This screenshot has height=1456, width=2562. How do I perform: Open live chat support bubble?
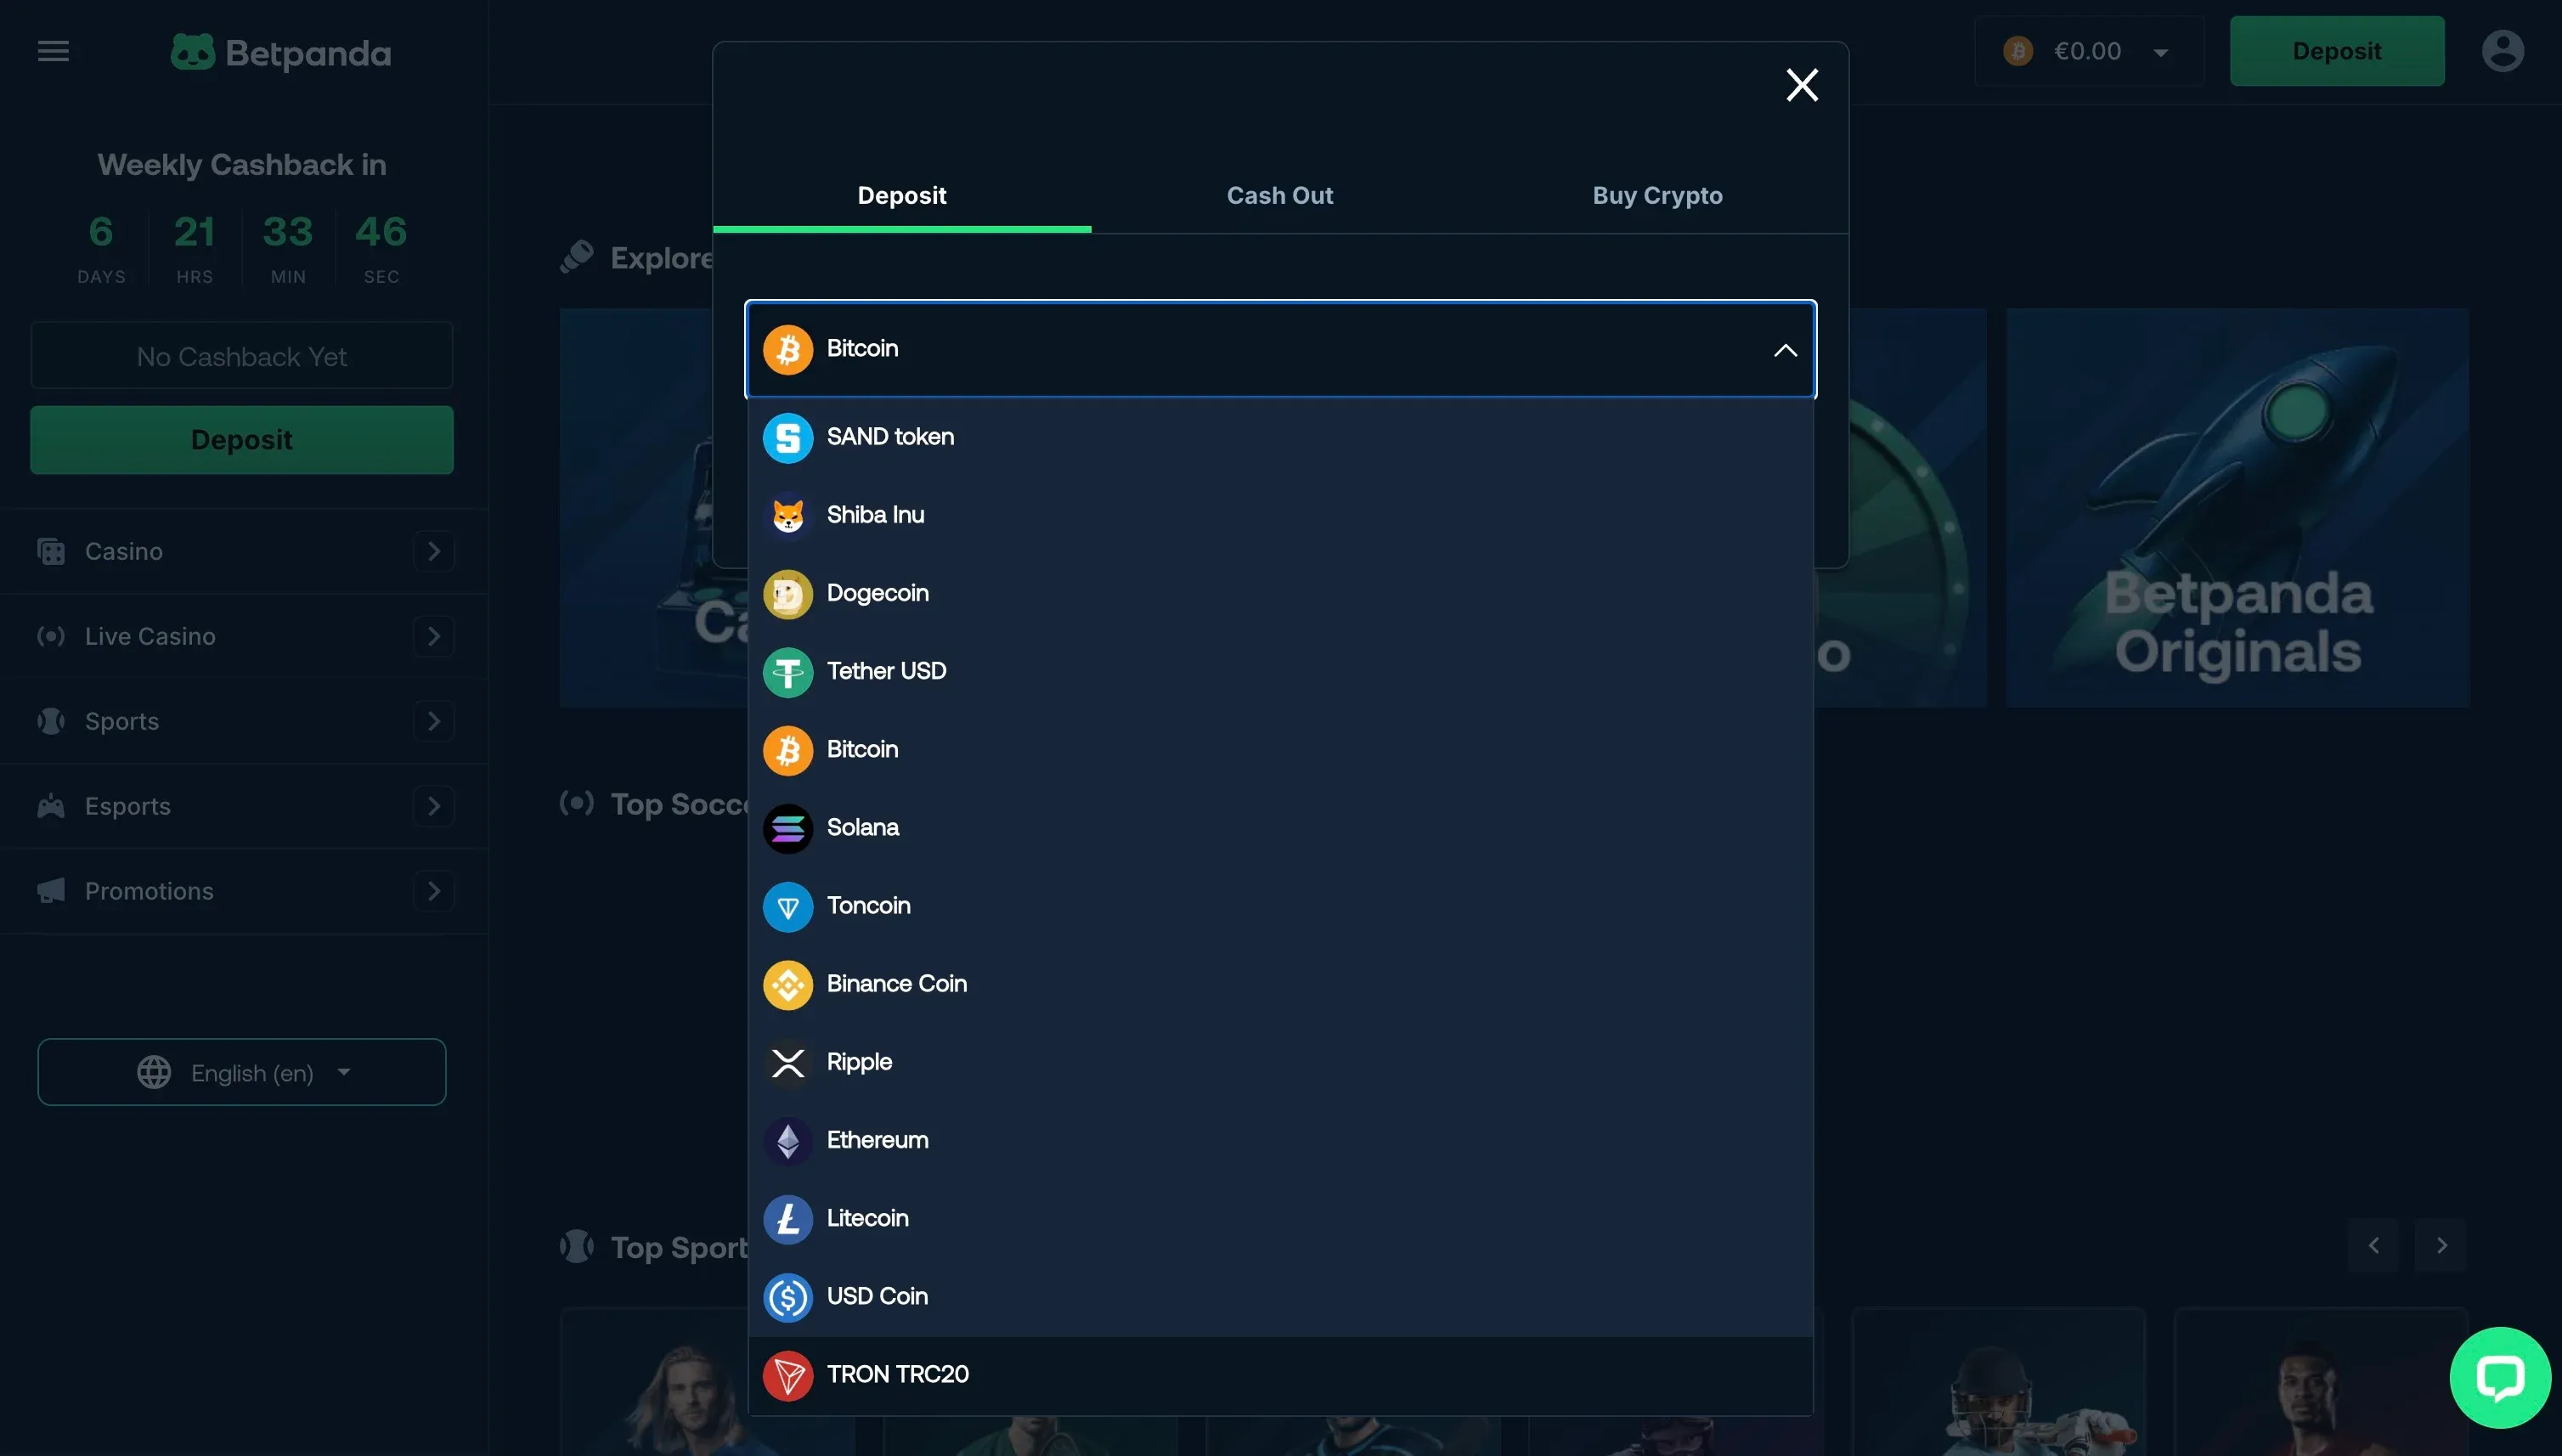pos(2499,1377)
